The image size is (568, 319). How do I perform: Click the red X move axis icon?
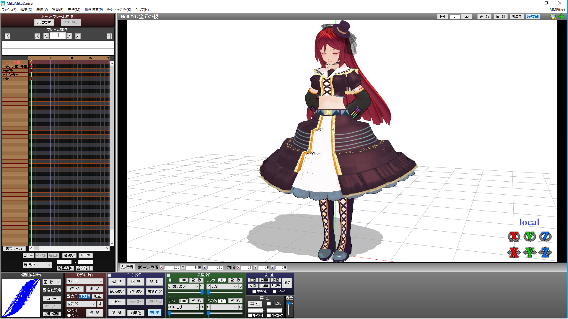(x=514, y=252)
